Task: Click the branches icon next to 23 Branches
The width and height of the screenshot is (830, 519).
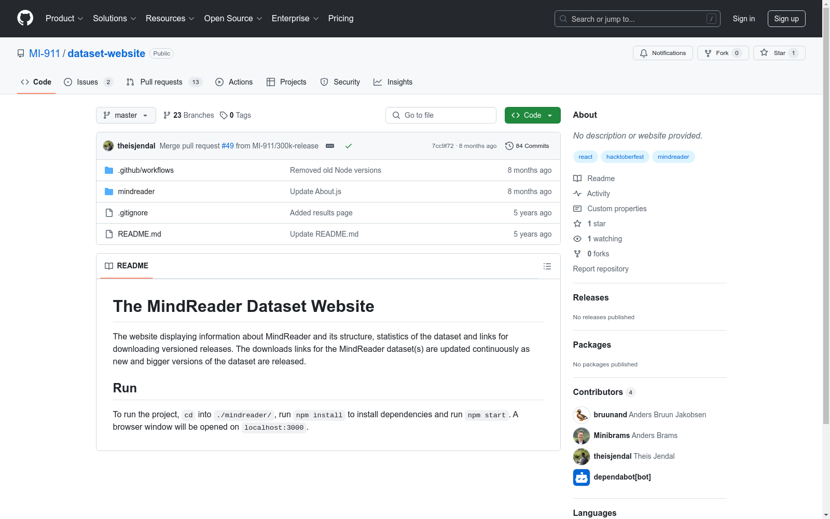Action: click(167, 115)
